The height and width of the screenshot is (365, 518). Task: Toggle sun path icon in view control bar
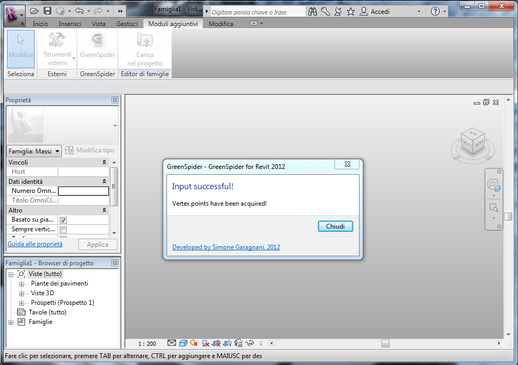194,343
